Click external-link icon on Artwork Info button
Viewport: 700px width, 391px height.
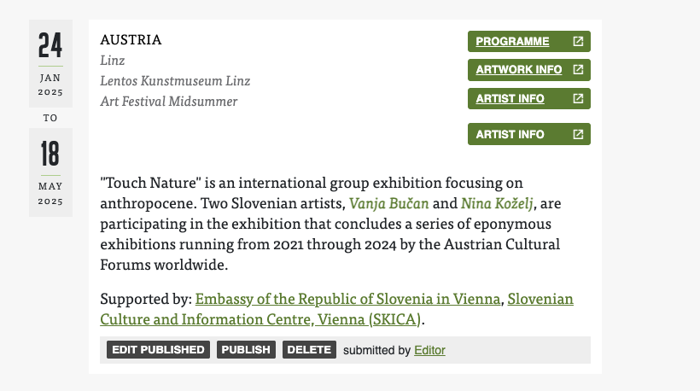point(578,70)
